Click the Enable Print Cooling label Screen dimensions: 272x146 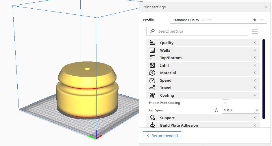(x=164, y=103)
